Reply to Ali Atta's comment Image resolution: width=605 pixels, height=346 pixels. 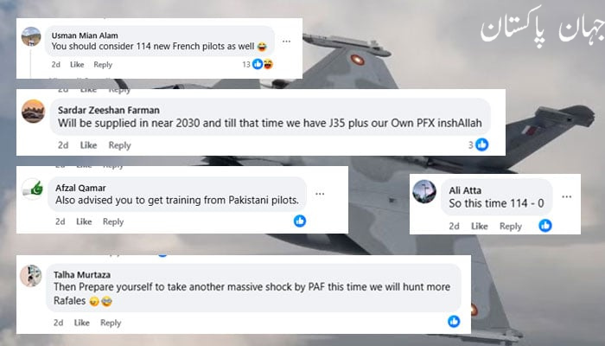511,227
